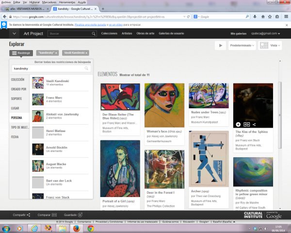Remove the "kandinsky" search filter tag
Viewport: 291px width, 233px height.
click(x=56, y=52)
